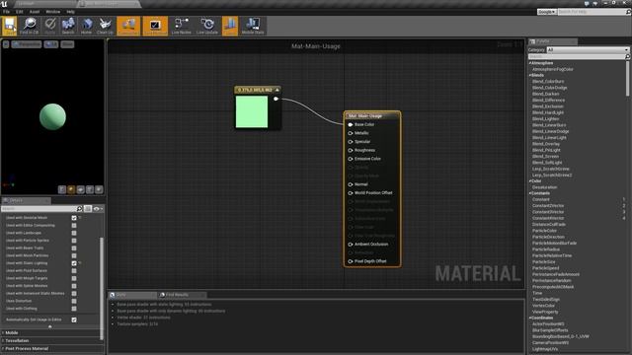The width and height of the screenshot is (632, 355).
Task: Open the Help menu
Action: click(x=70, y=12)
